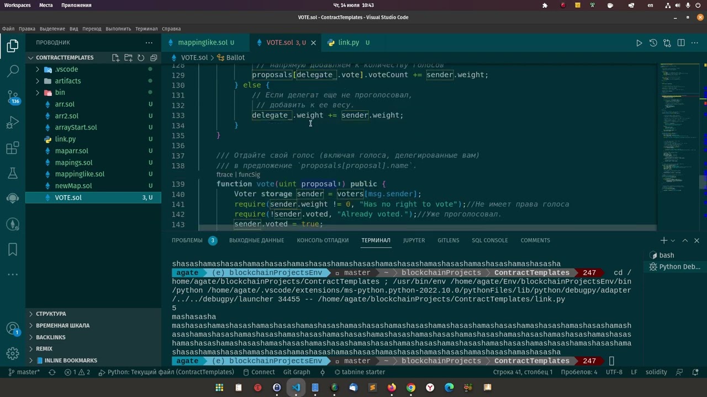Open arr2.sol in explorer
The height and width of the screenshot is (397, 707).
pos(93,116)
